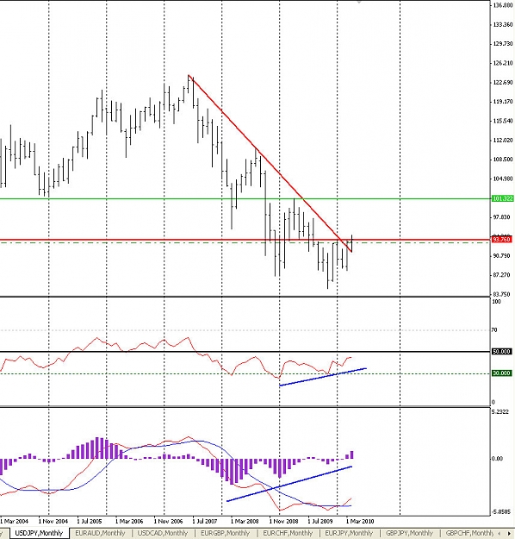Click the 122.690 price scale value
Viewport: 515px width, 539px height.
[x=503, y=82]
